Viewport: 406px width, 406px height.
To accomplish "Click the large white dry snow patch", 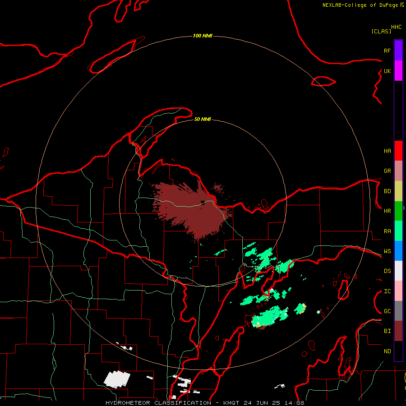I will pyautogui.click(x=117, y=379).
